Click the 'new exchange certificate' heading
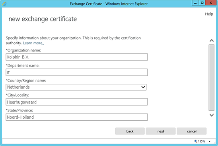 pos(43,19)
